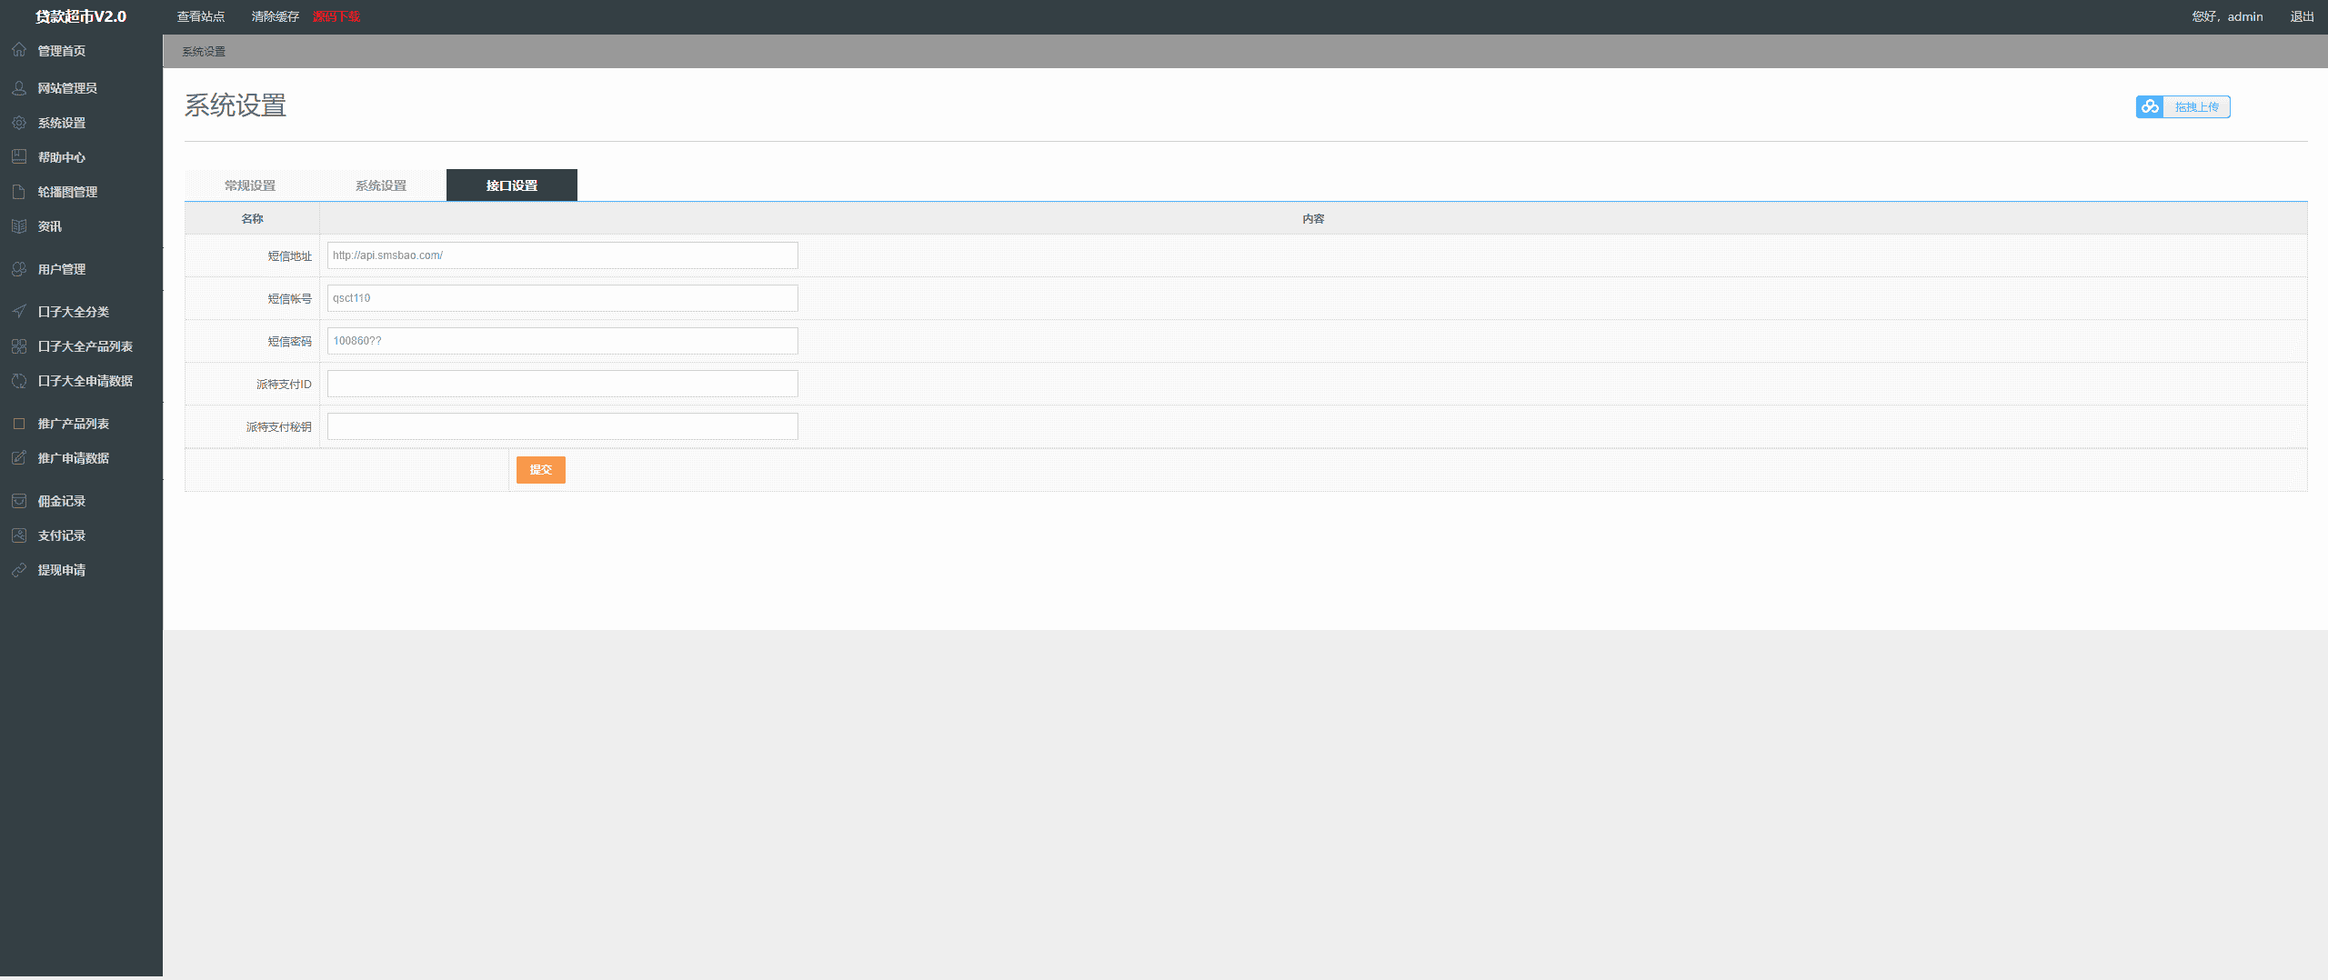
Task: Select the 接口设置 tab
Action: [x=512, y=185]
